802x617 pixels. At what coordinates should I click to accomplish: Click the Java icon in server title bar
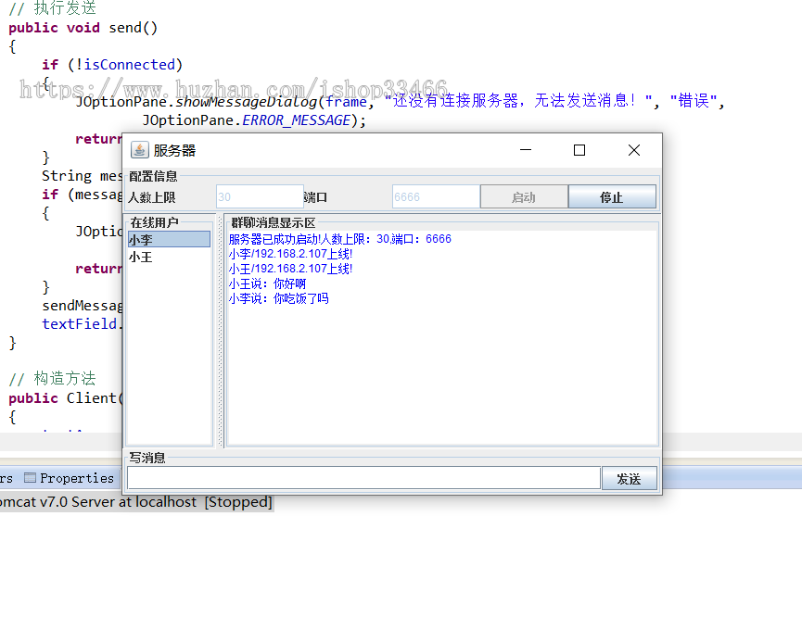pyautogui.click(x=140, y=150)
